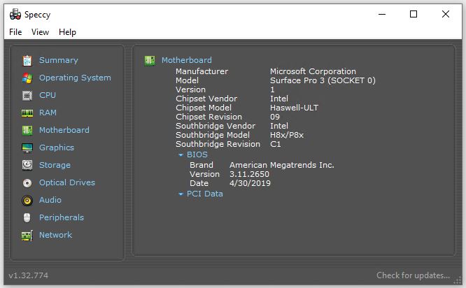Image resolution: width=466 pixels, height=288 pixels.
Task: Click the Southbridge Vendor label
Action: [216, 127]
